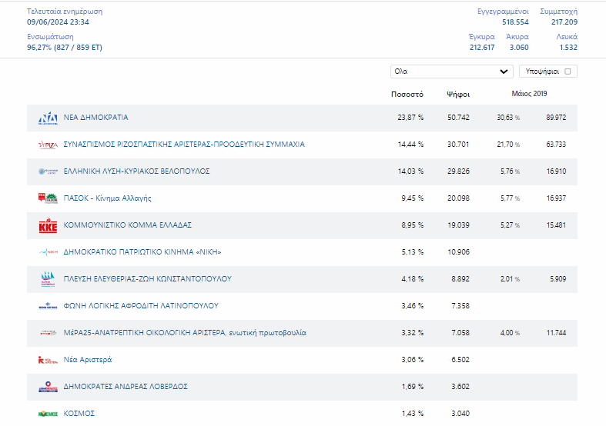
Task: Enable the Υποψήφιοι checkbox
Action: (x=567, y=72)
